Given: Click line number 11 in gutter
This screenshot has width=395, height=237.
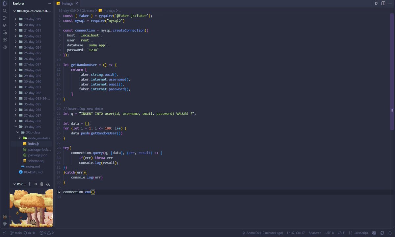Looking at the screenshot, I should point(59,65).
